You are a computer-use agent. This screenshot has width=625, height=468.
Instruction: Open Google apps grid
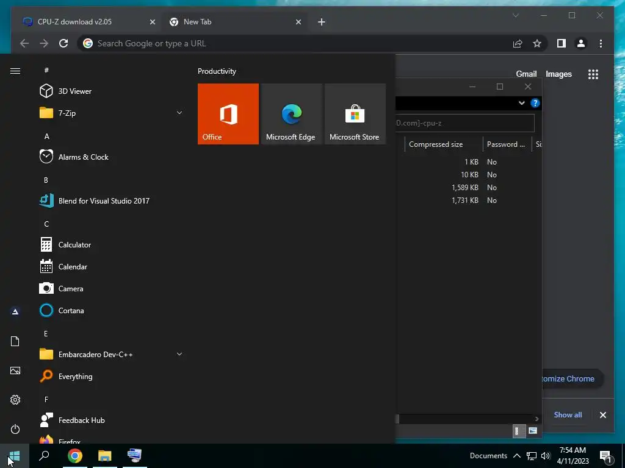coord(593,74)
